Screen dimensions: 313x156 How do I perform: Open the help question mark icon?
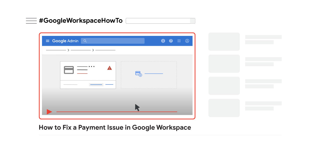pos(171,41)
